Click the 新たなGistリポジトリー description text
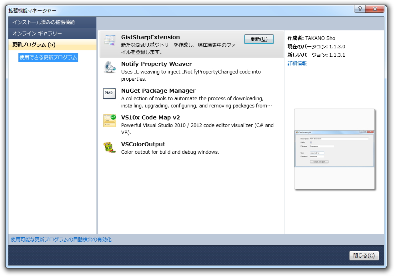Image resolution: width=394 pixels, height=276 pixels. click(178, 49)
